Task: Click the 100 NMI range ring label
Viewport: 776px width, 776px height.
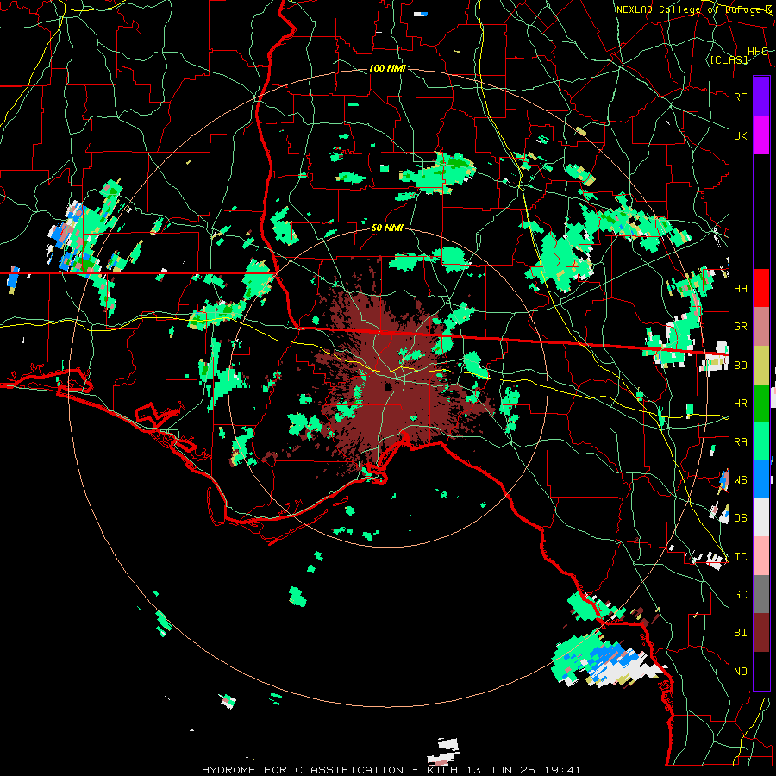Action: [x=387, y=68]
